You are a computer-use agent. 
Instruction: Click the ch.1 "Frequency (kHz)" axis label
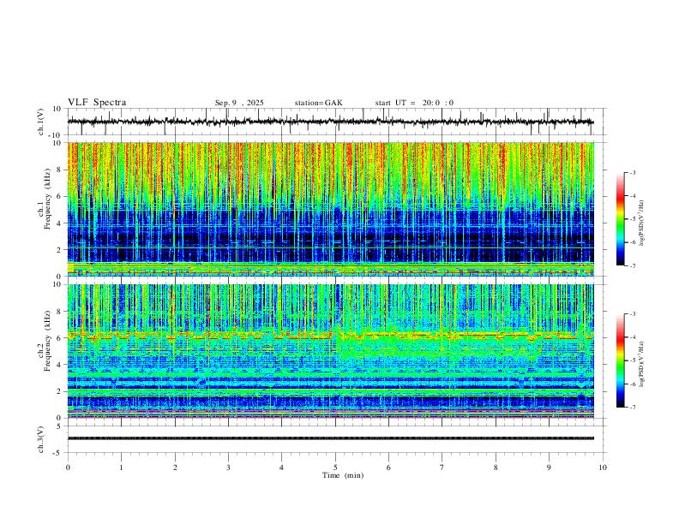click(48, 199)
